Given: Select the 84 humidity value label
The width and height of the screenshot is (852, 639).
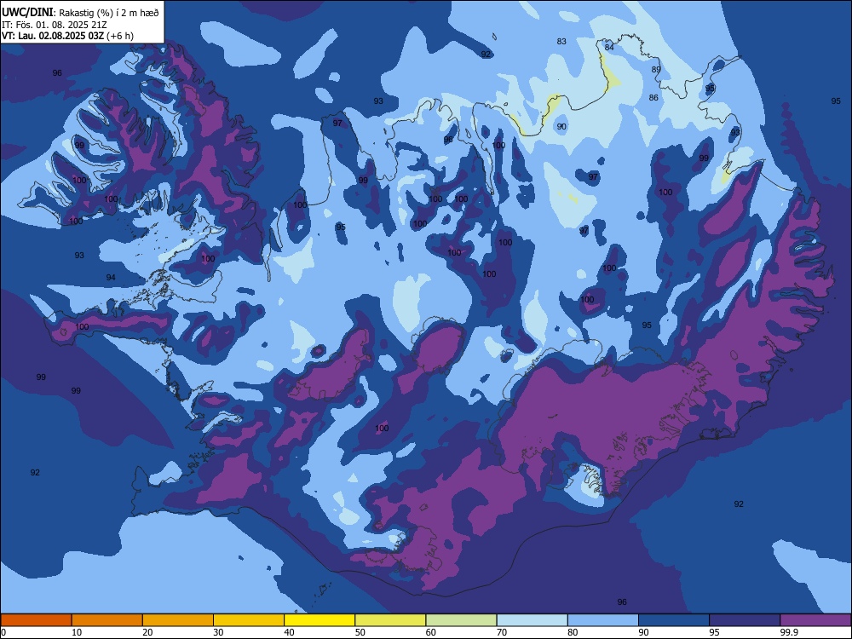Looking at the screenshot, I should pyautogui.click(x=609, y=47).
